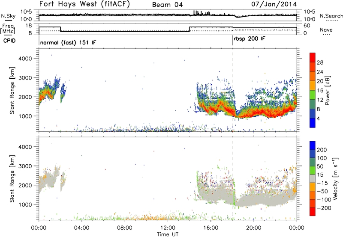
Task: Click the 'Velocity [m s-1]' color bar label
Action: point(335,178)
